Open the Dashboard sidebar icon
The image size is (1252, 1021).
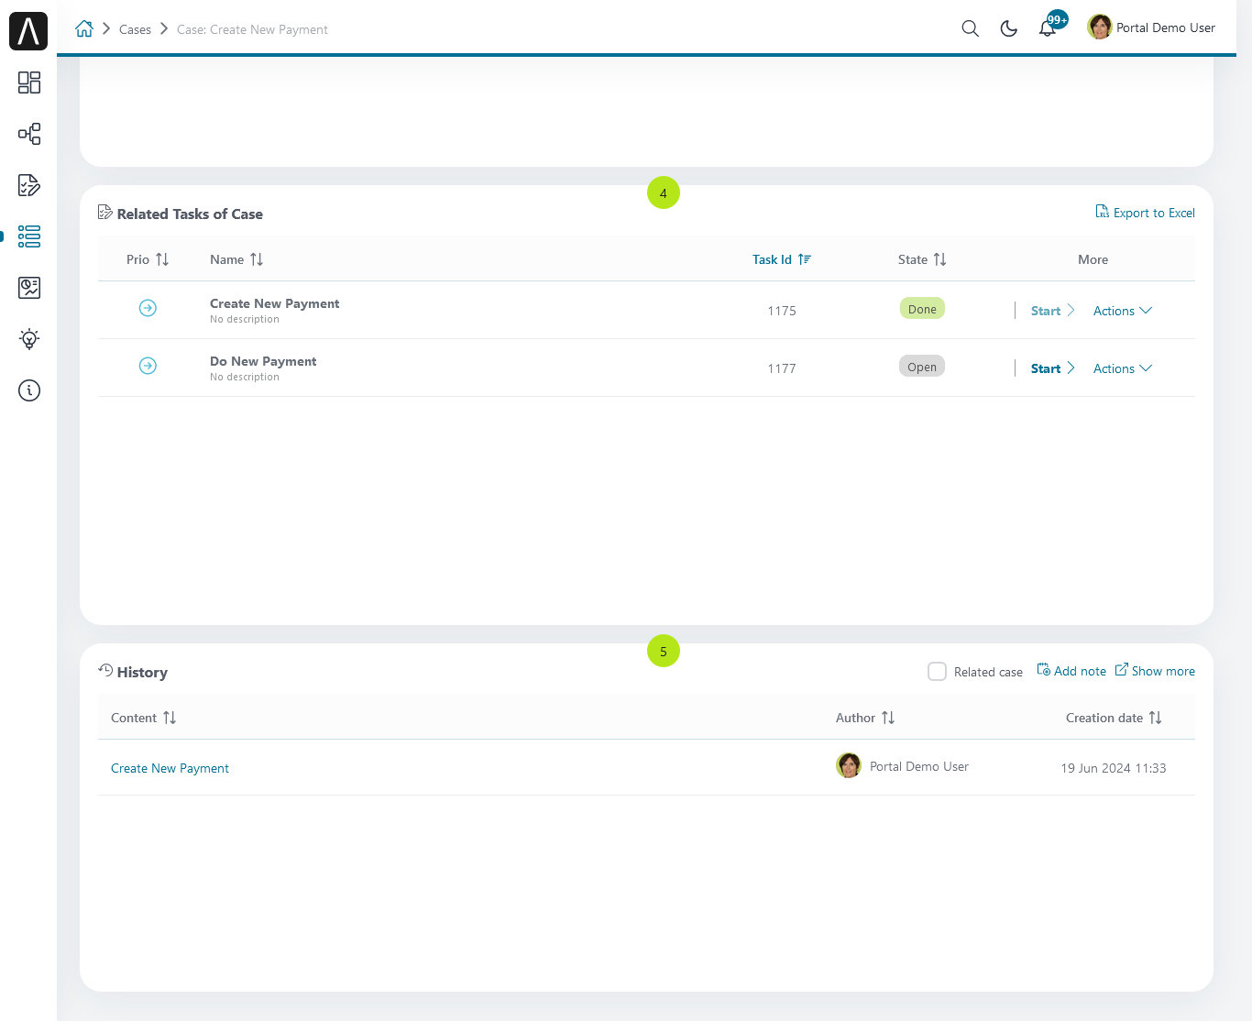point(29,82)
